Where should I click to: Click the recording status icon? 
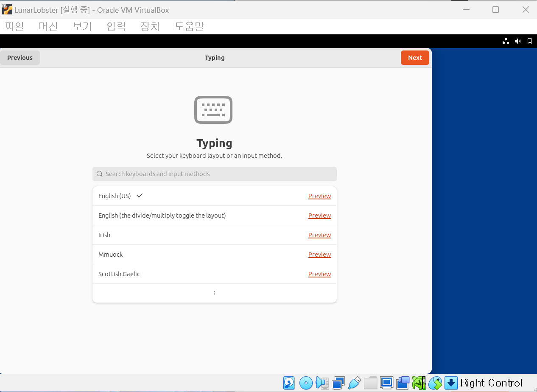tap(403, 383)
